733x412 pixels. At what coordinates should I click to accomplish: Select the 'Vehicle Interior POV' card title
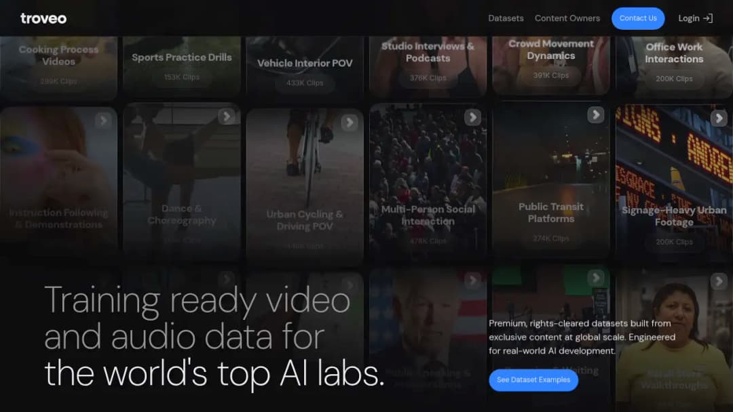[305, 63]
